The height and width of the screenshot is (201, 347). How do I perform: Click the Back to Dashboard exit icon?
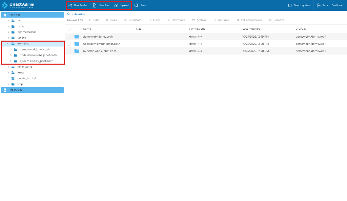coord(319,5)
